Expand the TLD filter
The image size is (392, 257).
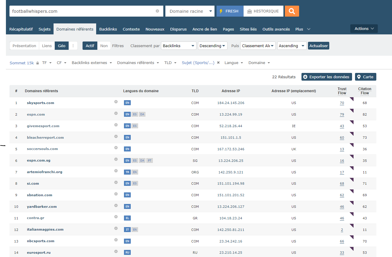click(170, 63)
